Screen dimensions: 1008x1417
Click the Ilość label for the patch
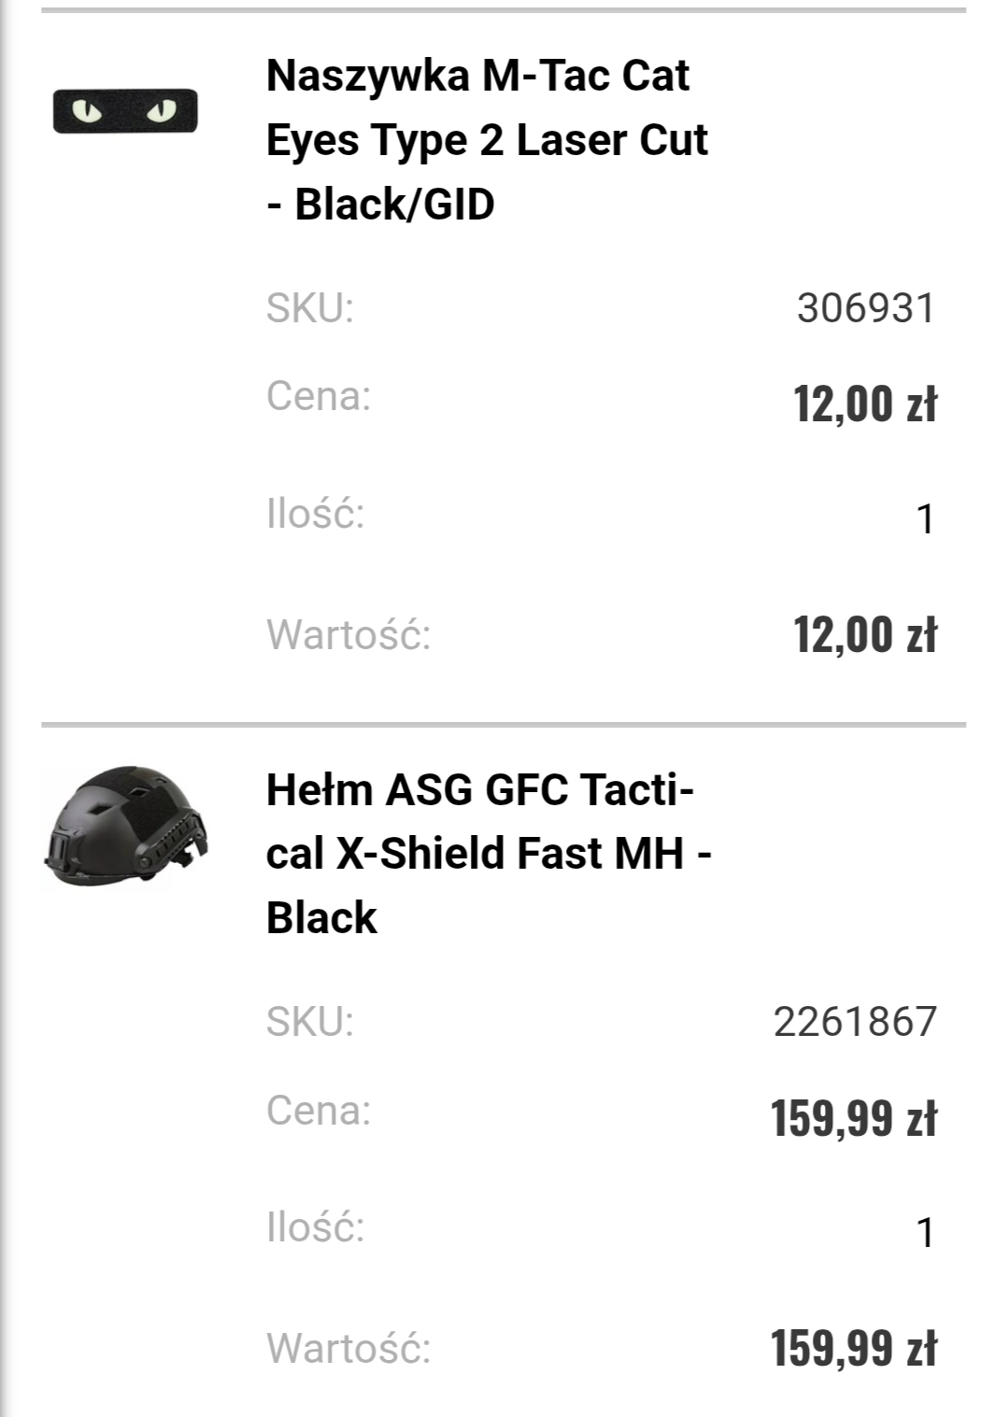pyautogui.click(x=315, y=514)
